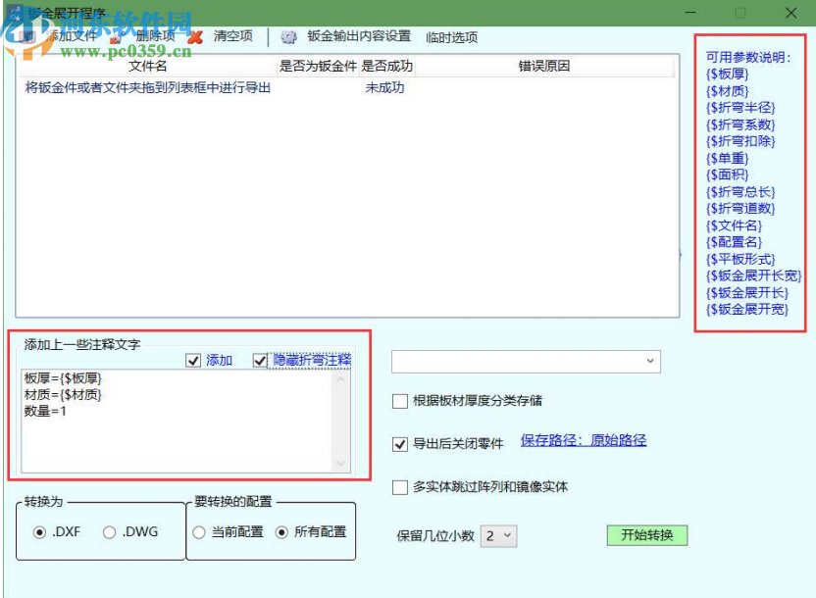Open the 钣金输出内容设置 settings item
Image resolution: width=816 pixels, height=598 pixels.
pyautogui.click(x=359, y=36)
